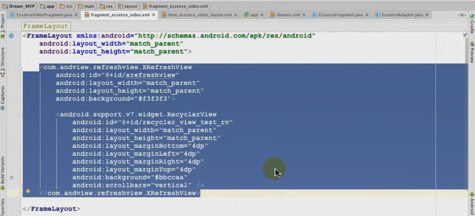This screenshot has height=216, width=475.
Task: Click the layout folder breadcrumb
Action: pyautogui.click(x=127, y=6)
